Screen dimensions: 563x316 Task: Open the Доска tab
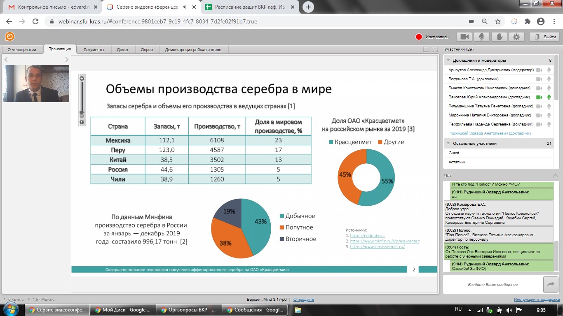pyautogui.click(x=122, y=50)
